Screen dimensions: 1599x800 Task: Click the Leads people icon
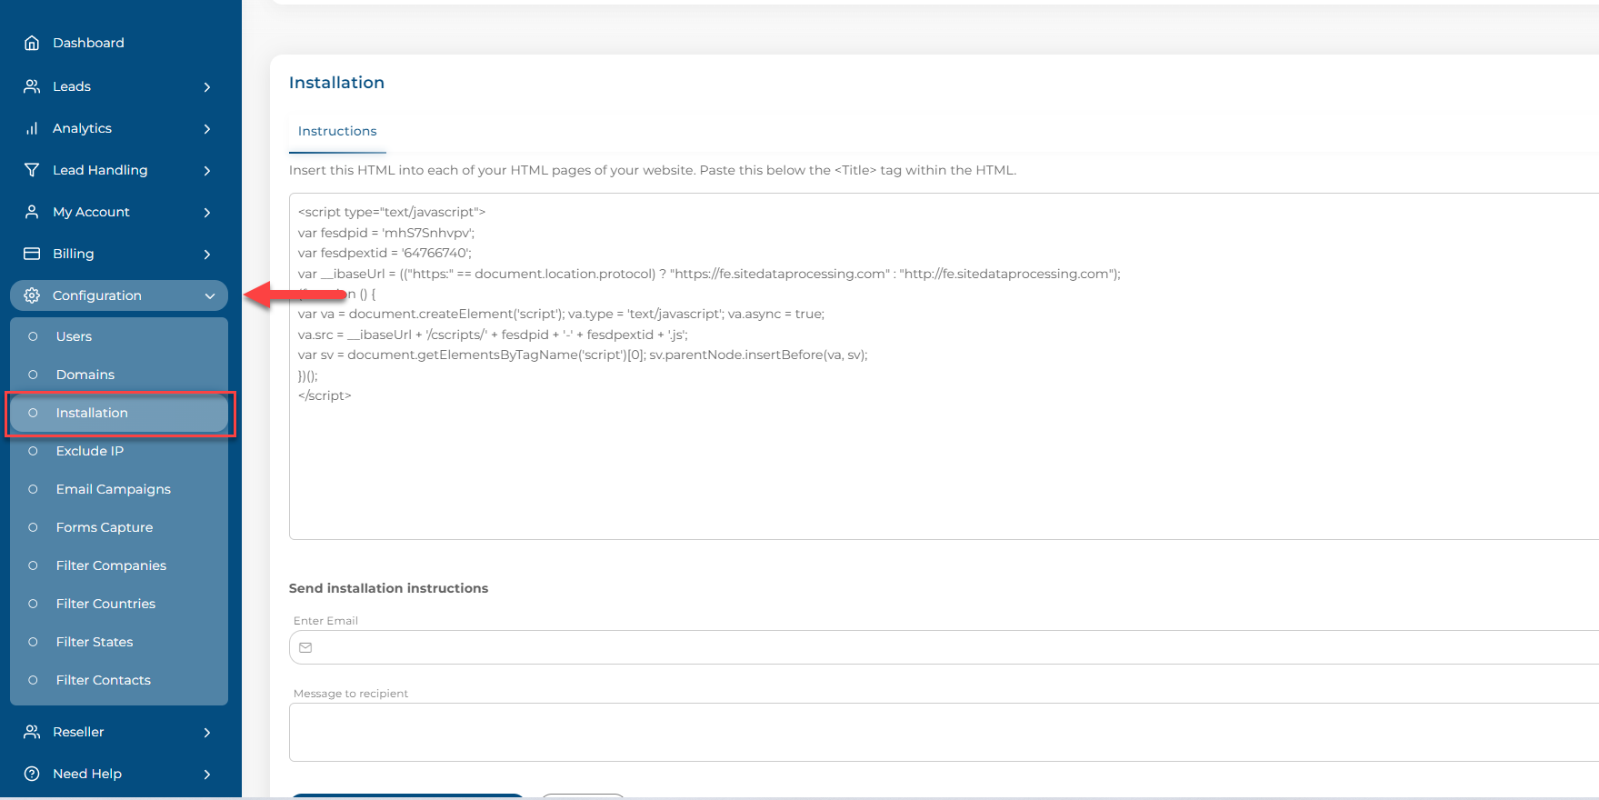[32, 86]
